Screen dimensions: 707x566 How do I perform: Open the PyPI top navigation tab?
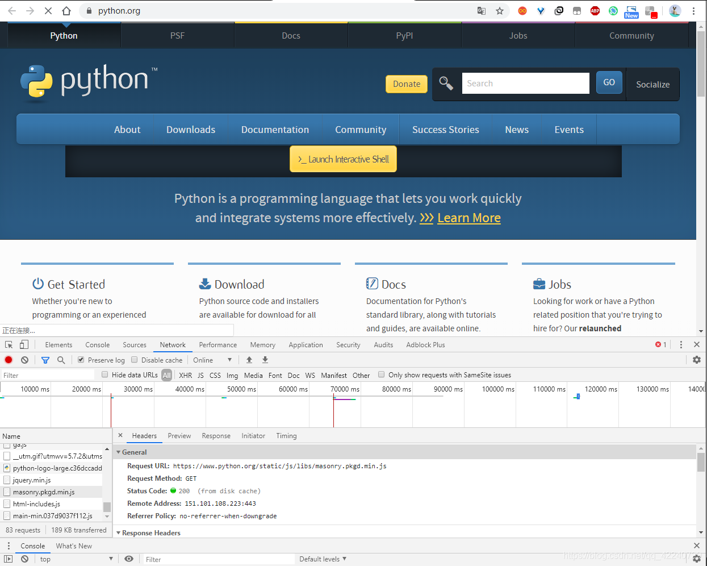[x=404, y=35]
